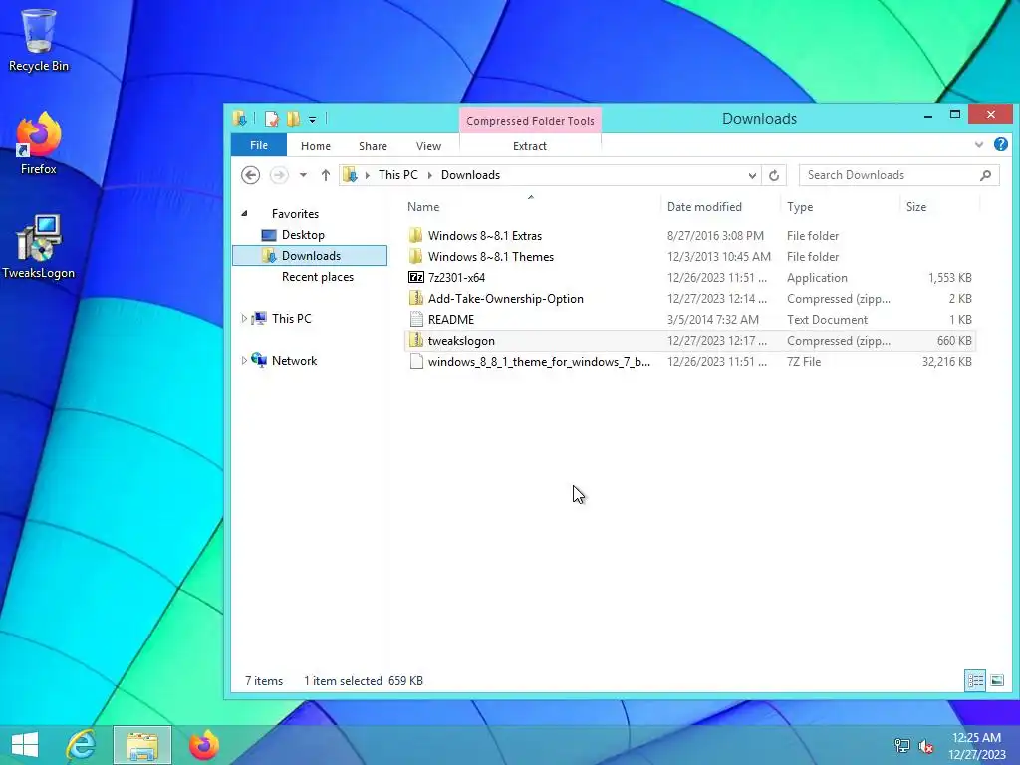
Task: Open Recent places in Favorites
Action: click(x=318, y=277)
